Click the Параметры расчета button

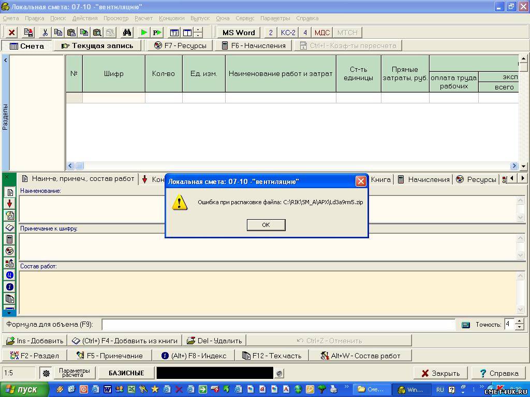75,373
